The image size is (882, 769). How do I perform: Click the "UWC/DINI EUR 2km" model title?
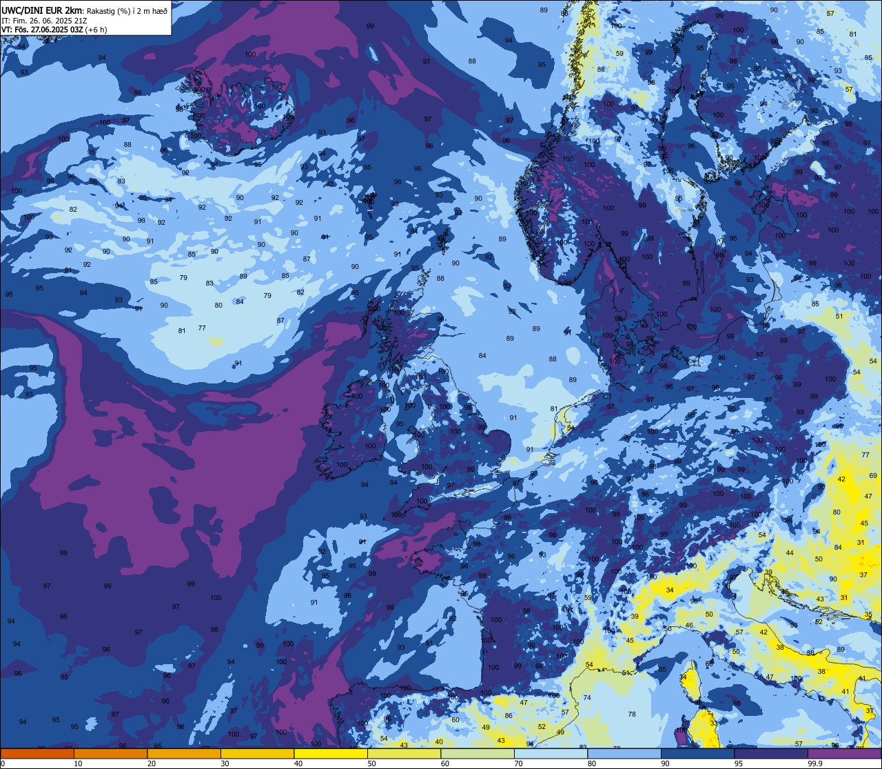[x=42, y=10]
